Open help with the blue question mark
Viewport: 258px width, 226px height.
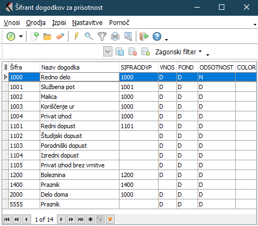(157, 36)
